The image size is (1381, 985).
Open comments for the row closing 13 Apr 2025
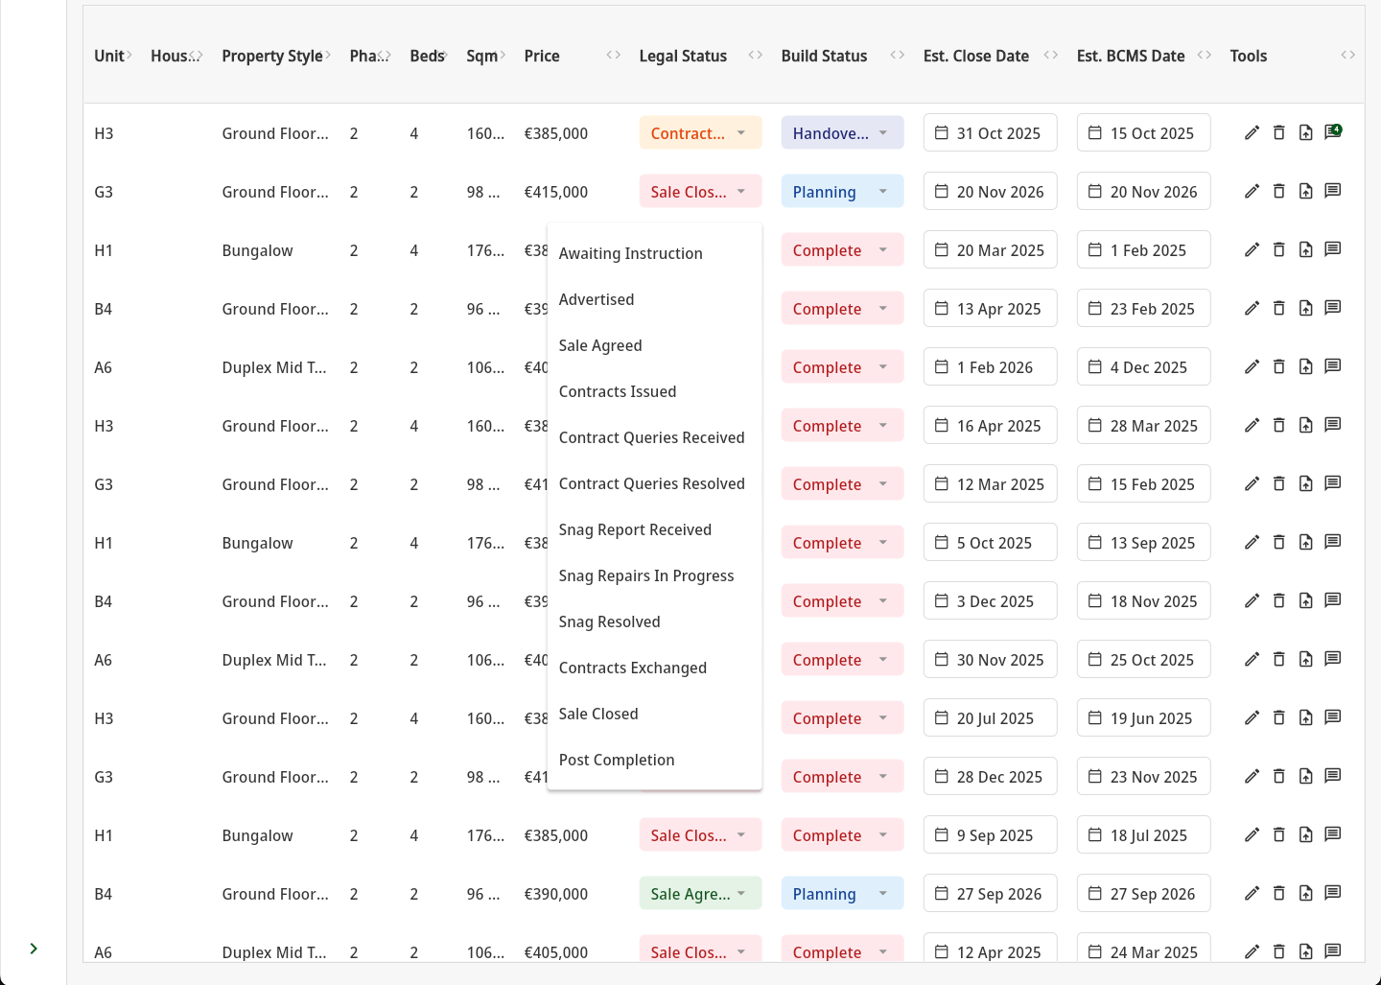coord(1332,309)
